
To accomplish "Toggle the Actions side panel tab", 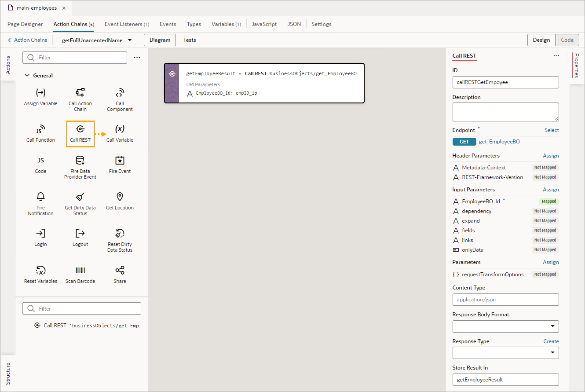I will (7, 65).
